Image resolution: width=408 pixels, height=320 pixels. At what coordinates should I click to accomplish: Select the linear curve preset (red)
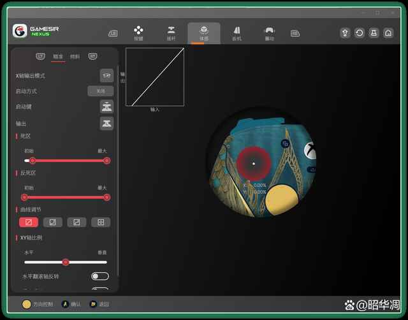click(x=29, y=222)
